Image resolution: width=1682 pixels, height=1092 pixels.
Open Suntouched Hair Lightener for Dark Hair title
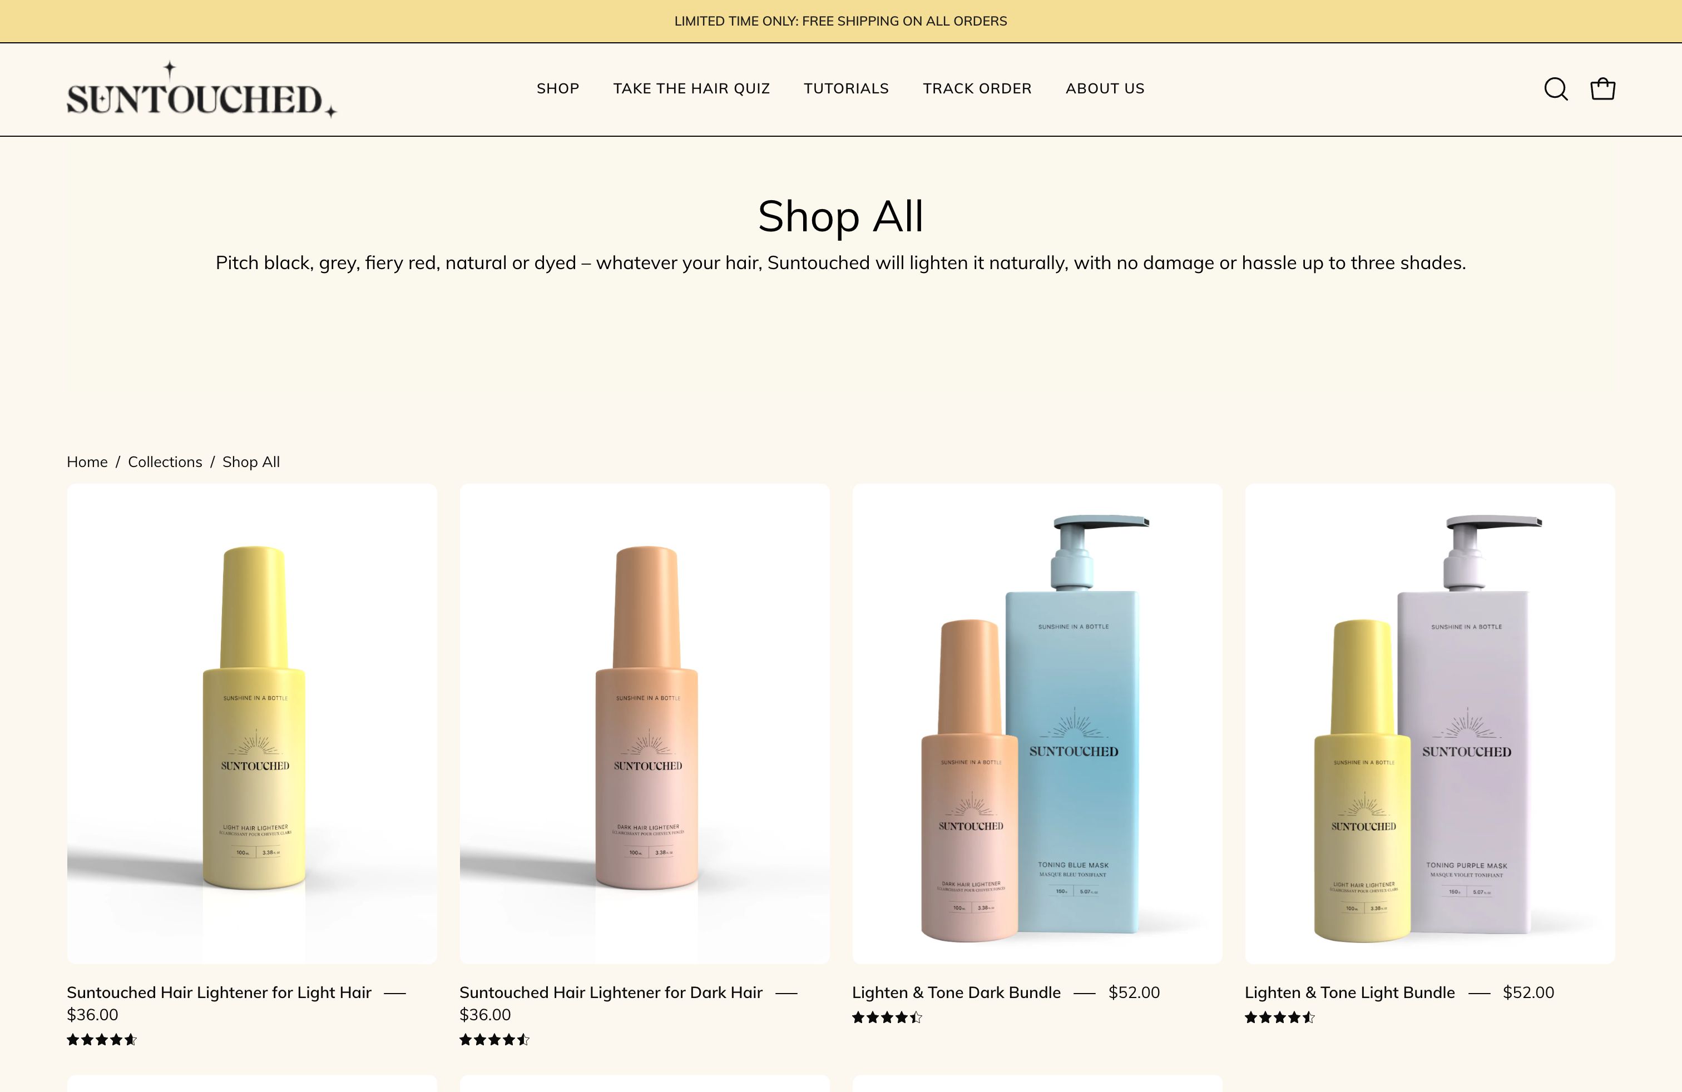pyautogui.click(x=611, y=992)
